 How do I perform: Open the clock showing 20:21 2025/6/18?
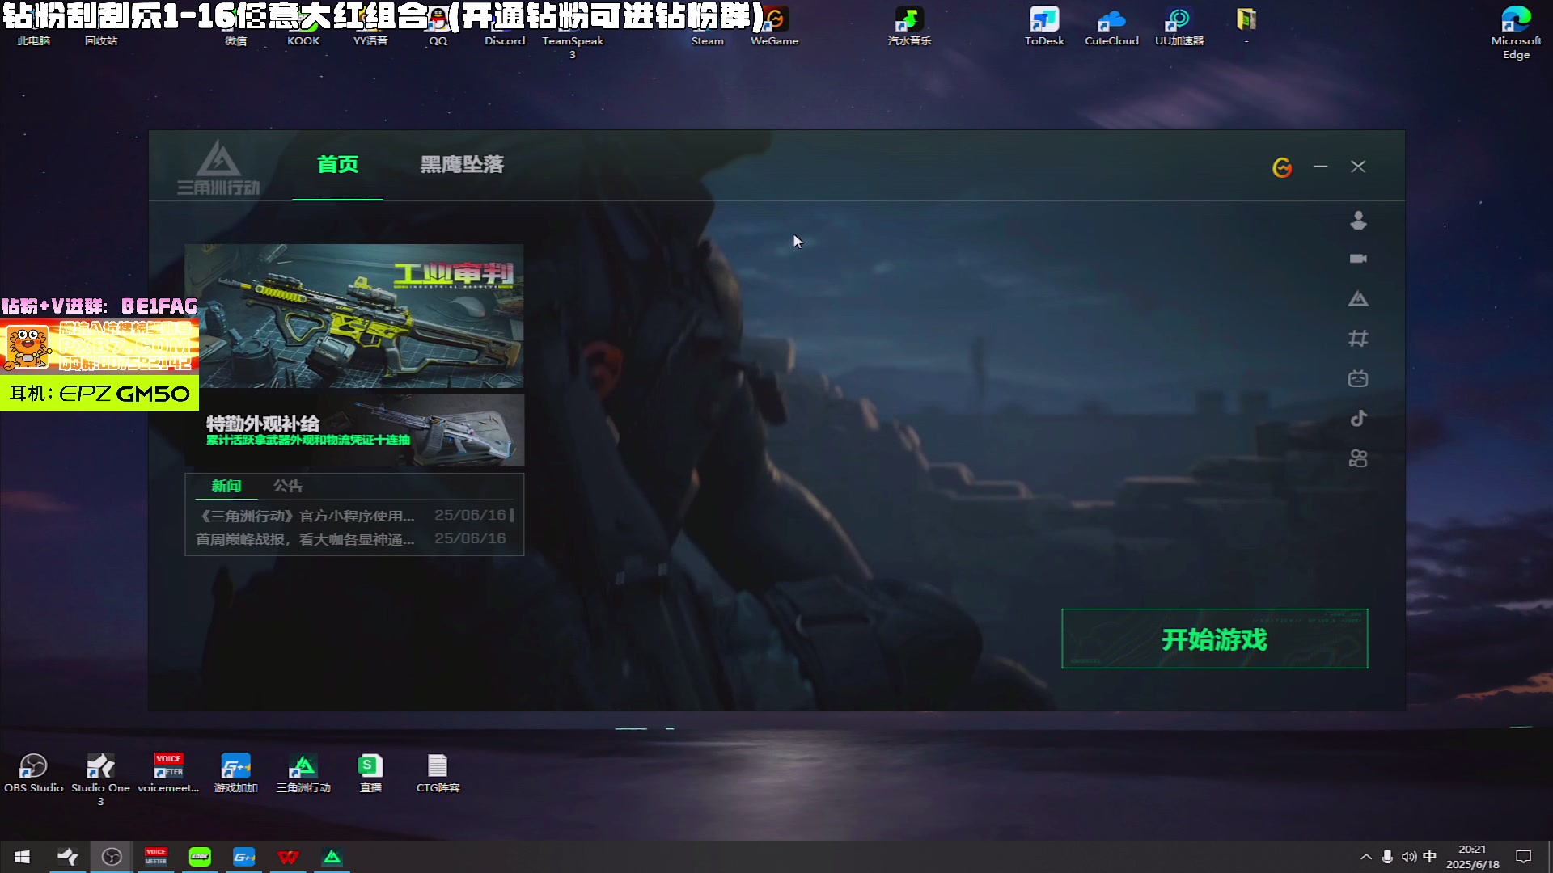click(1472, 857)
